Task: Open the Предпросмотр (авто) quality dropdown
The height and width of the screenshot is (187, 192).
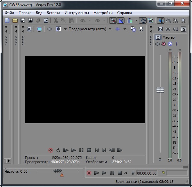Action: (88, 29)
